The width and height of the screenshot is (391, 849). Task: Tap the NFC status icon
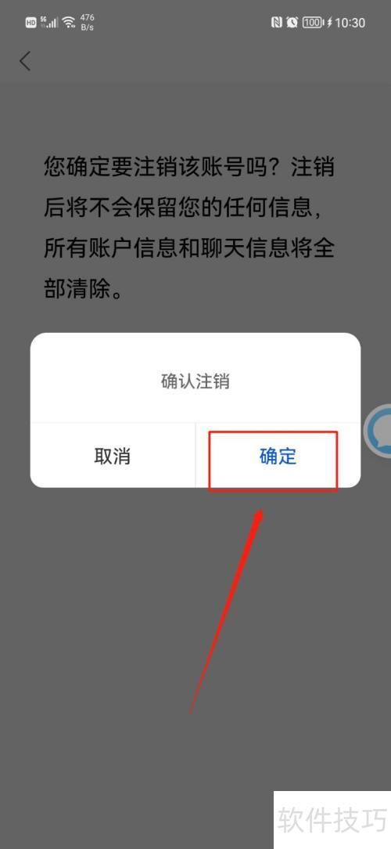pos(277,23)
